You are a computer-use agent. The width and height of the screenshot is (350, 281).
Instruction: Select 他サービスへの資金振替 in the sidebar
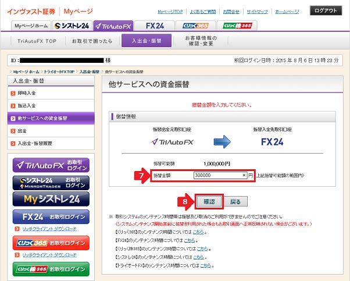[x=51, y=118]
